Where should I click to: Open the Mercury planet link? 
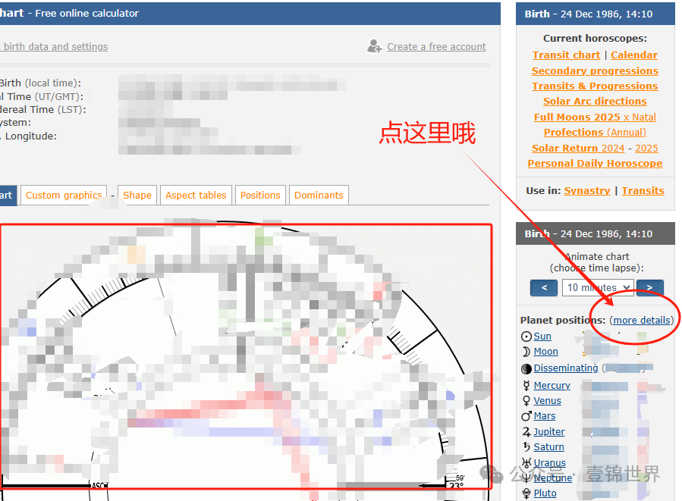tap(552, 386)
